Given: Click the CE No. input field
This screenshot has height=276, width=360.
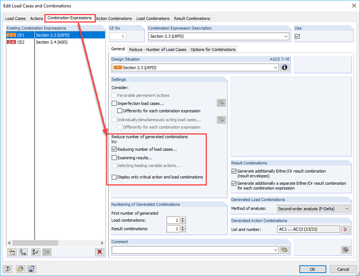Looking at the screenshot, I should [118, 36].
